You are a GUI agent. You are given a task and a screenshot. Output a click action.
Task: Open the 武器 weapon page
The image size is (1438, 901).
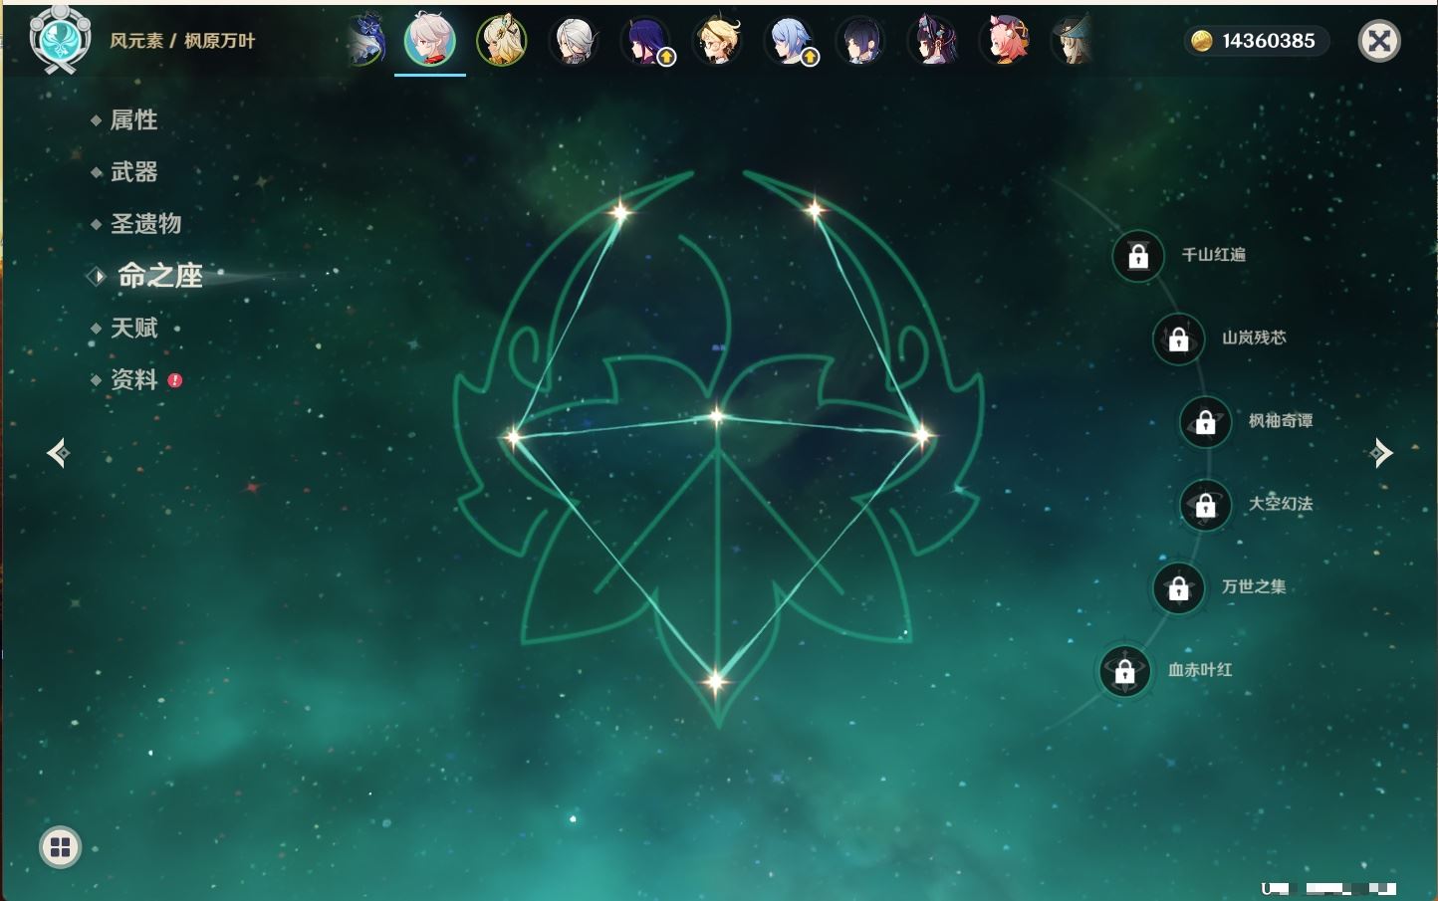point(133,172)
